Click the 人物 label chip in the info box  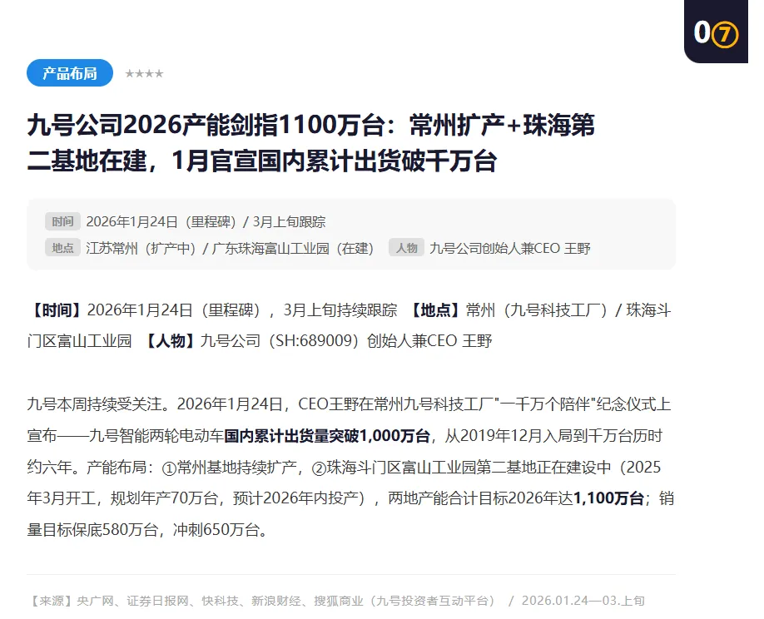coord(406,248)
